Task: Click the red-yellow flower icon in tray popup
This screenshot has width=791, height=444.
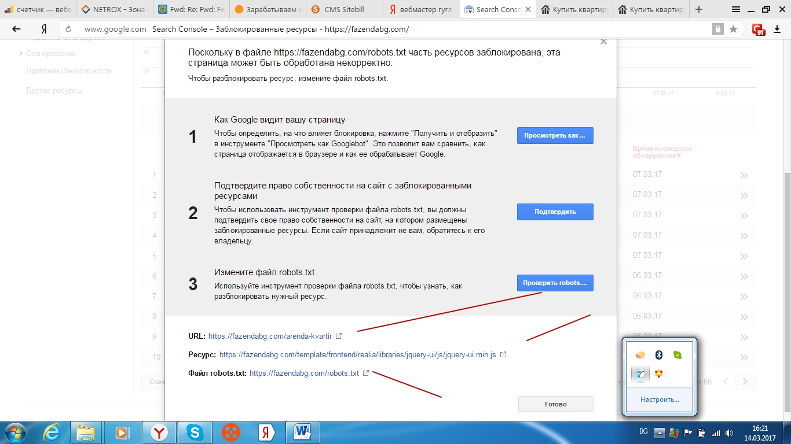Action: [658, 373]
